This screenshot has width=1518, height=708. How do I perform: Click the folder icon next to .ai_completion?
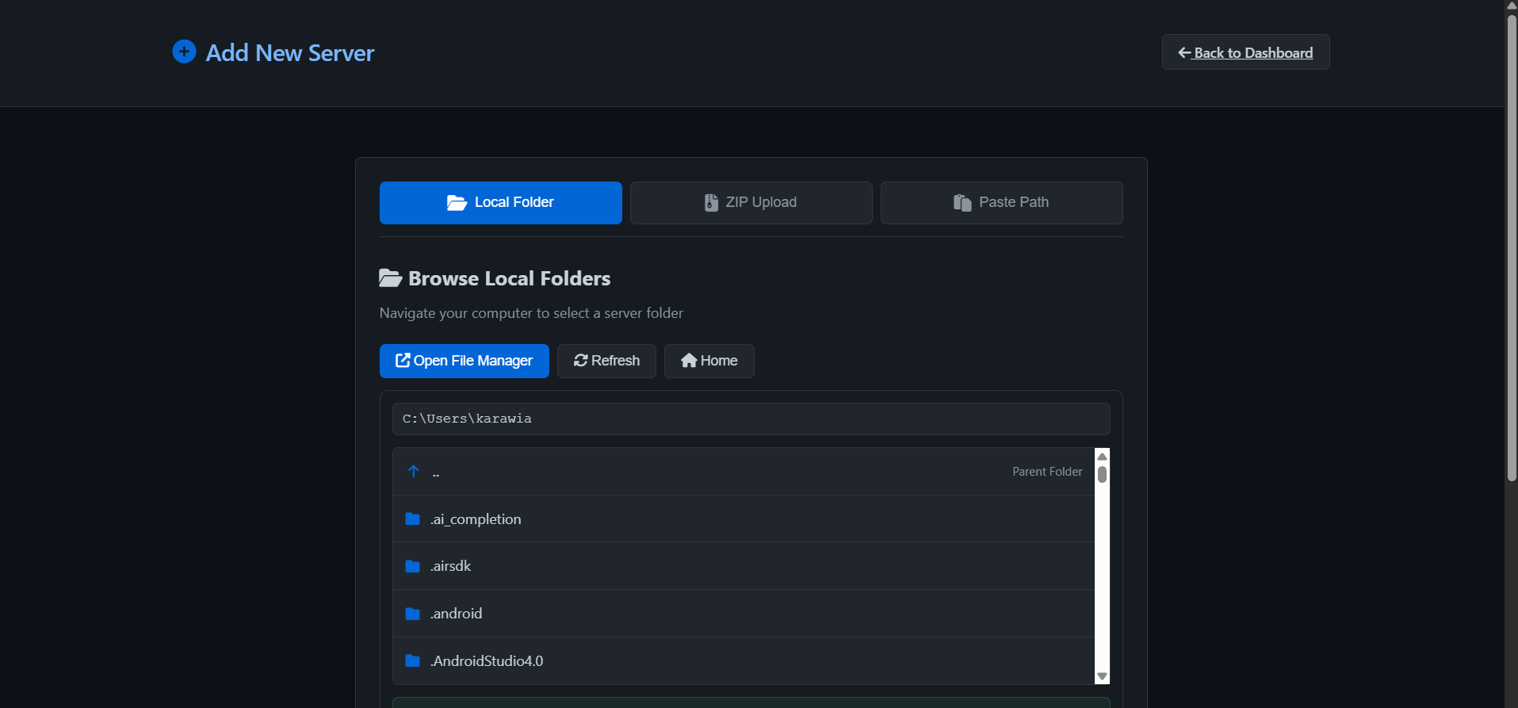[412, 519]
